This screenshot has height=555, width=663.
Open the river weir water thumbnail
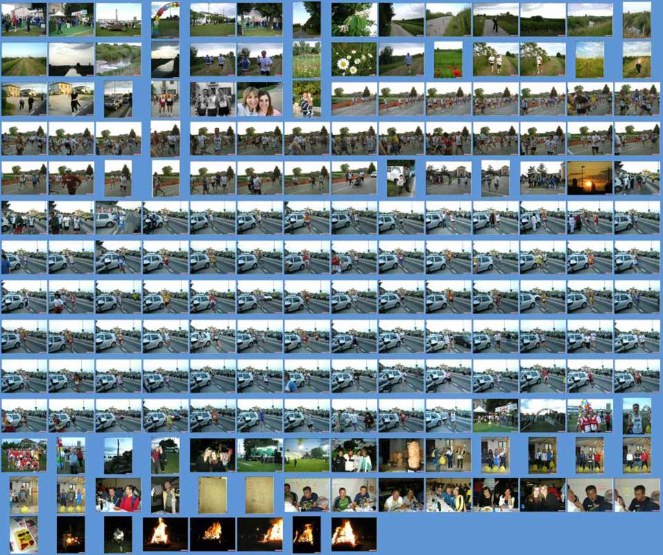pyautogui.click(x=118, y=59)
